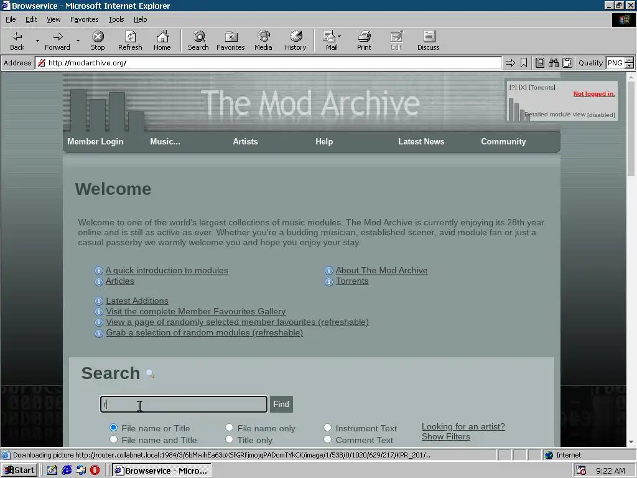Click the address bar URL field
The height and width of the screenshot is (478, 637).
click(268, 63)
